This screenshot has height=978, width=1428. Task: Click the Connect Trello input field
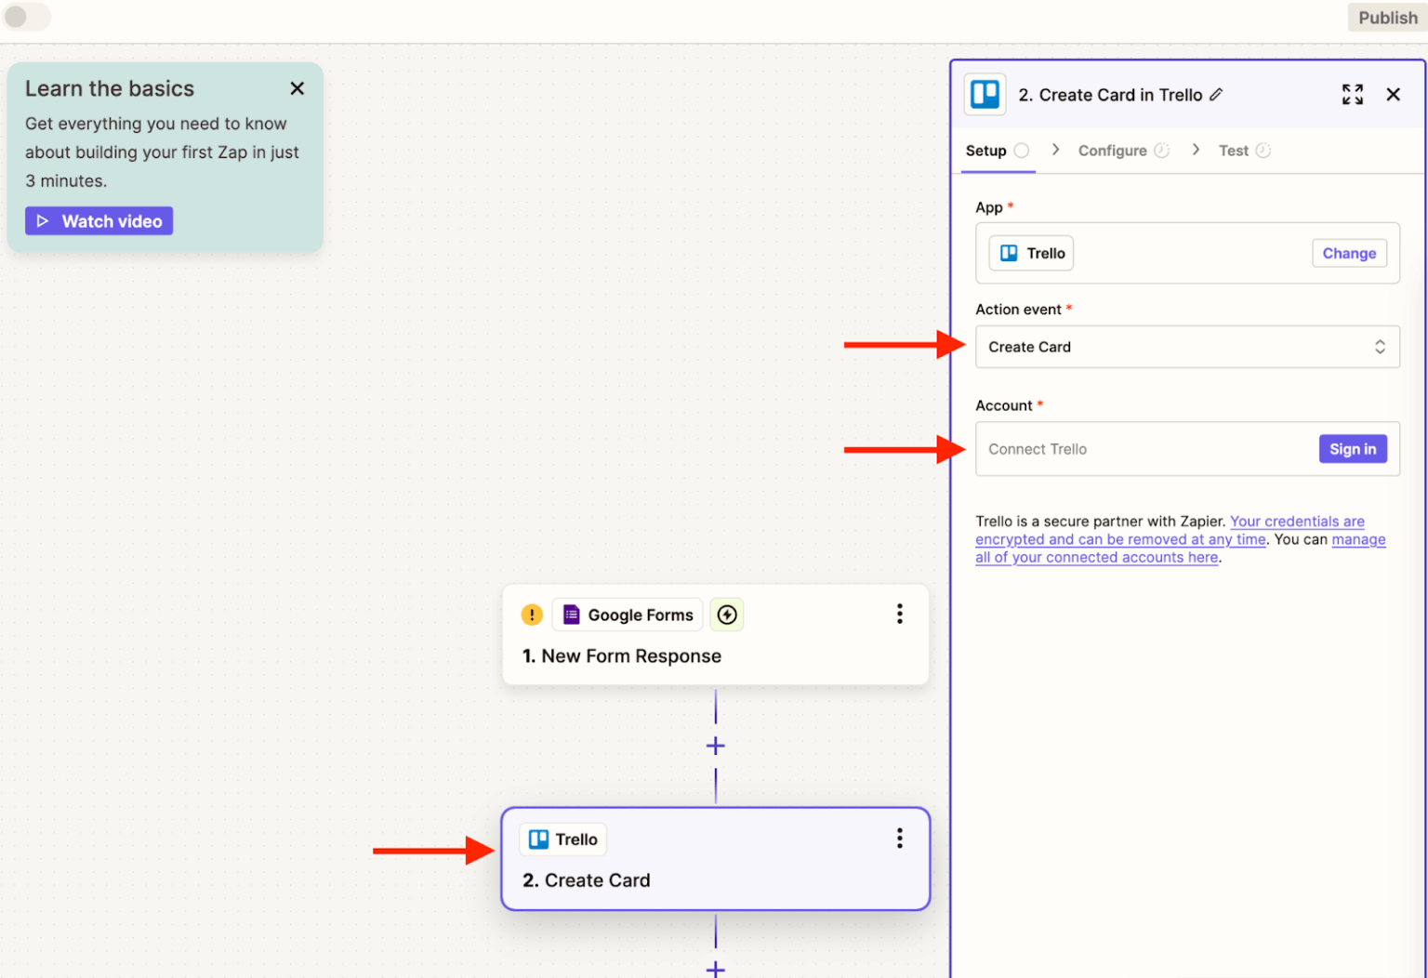[1116, 449]
